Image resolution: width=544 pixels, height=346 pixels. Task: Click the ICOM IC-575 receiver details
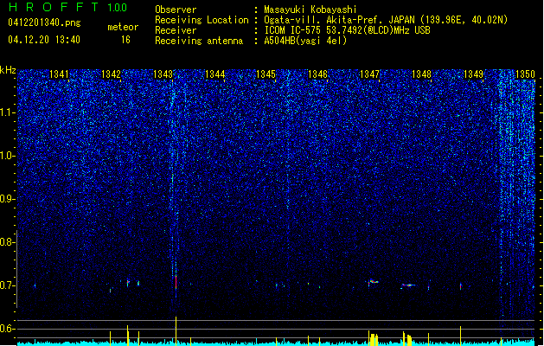click(x=348, y=30)
